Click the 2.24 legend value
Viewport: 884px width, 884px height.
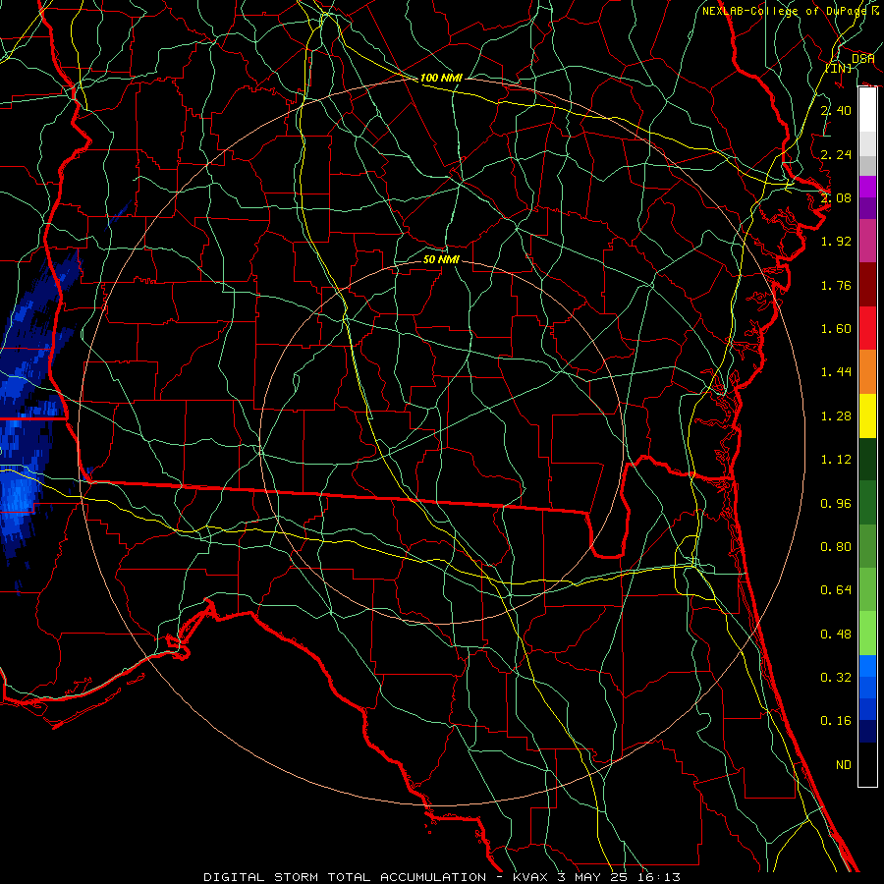tap(836, 154)
